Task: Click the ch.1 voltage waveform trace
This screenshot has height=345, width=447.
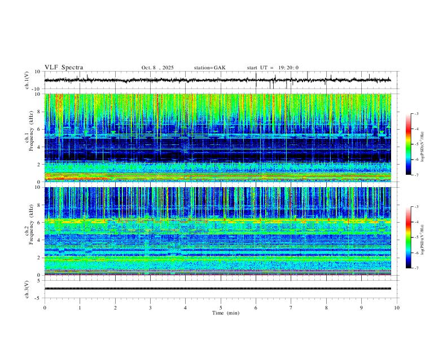Action: click(217, 80)
